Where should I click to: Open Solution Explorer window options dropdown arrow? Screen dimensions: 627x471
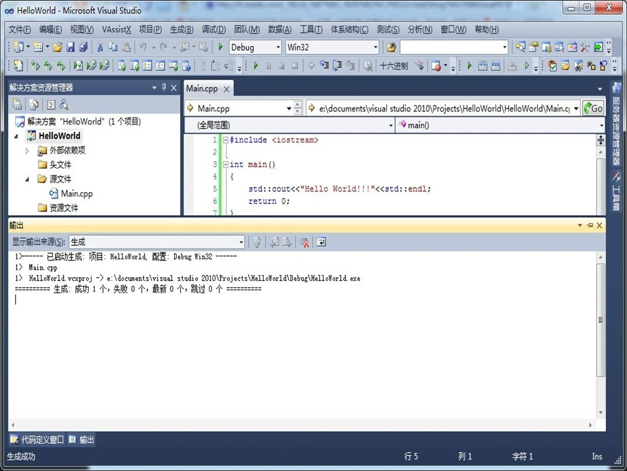pyautogui.click(x=154, y=87)
